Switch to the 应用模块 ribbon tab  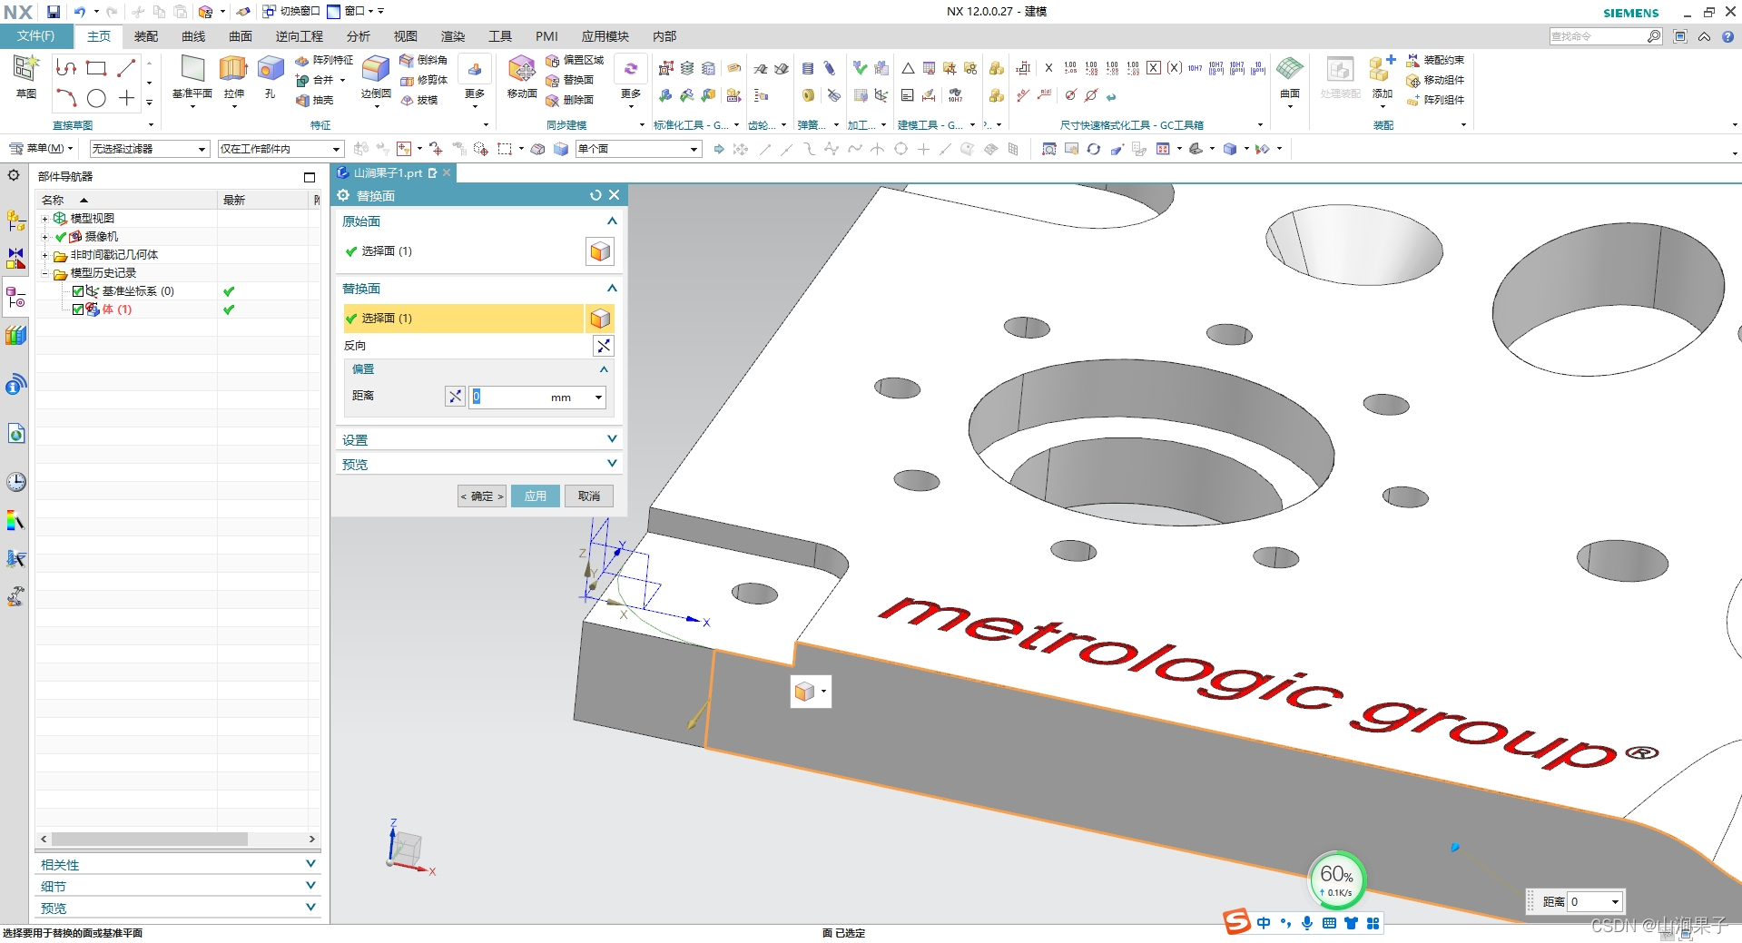(x=605, y=36)
